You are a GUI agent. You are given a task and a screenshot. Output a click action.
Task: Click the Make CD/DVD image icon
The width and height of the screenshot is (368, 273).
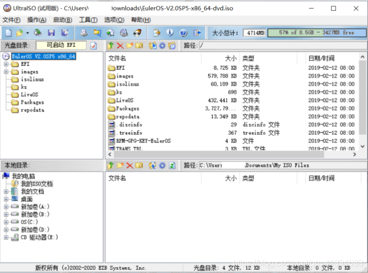(83, 32)
